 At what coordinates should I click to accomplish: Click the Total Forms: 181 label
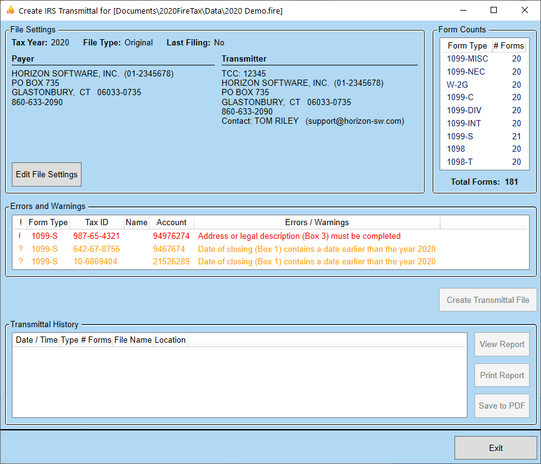(484, 182)
